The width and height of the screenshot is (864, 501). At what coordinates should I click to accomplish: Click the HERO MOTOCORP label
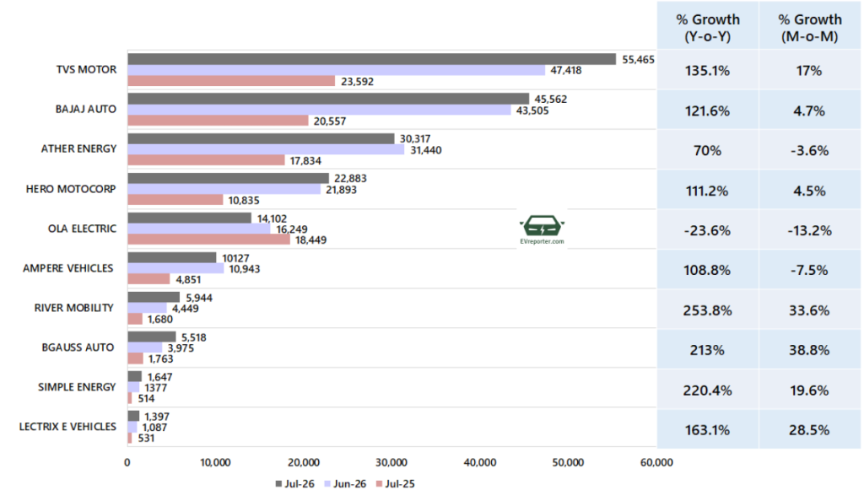point(71,189)
